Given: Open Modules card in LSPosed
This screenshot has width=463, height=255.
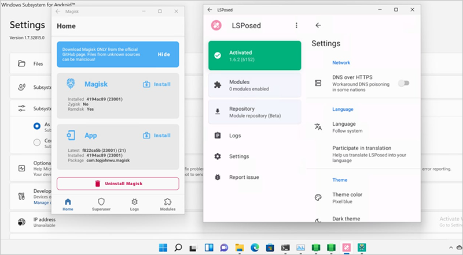Looking at the screenshot, I should click(x=255, y=85).
